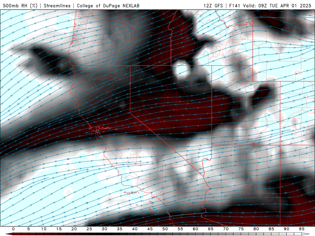Click the 90 label on the color scale
The height and width of the screenshot is (236, 315).
tap(287, 229)
